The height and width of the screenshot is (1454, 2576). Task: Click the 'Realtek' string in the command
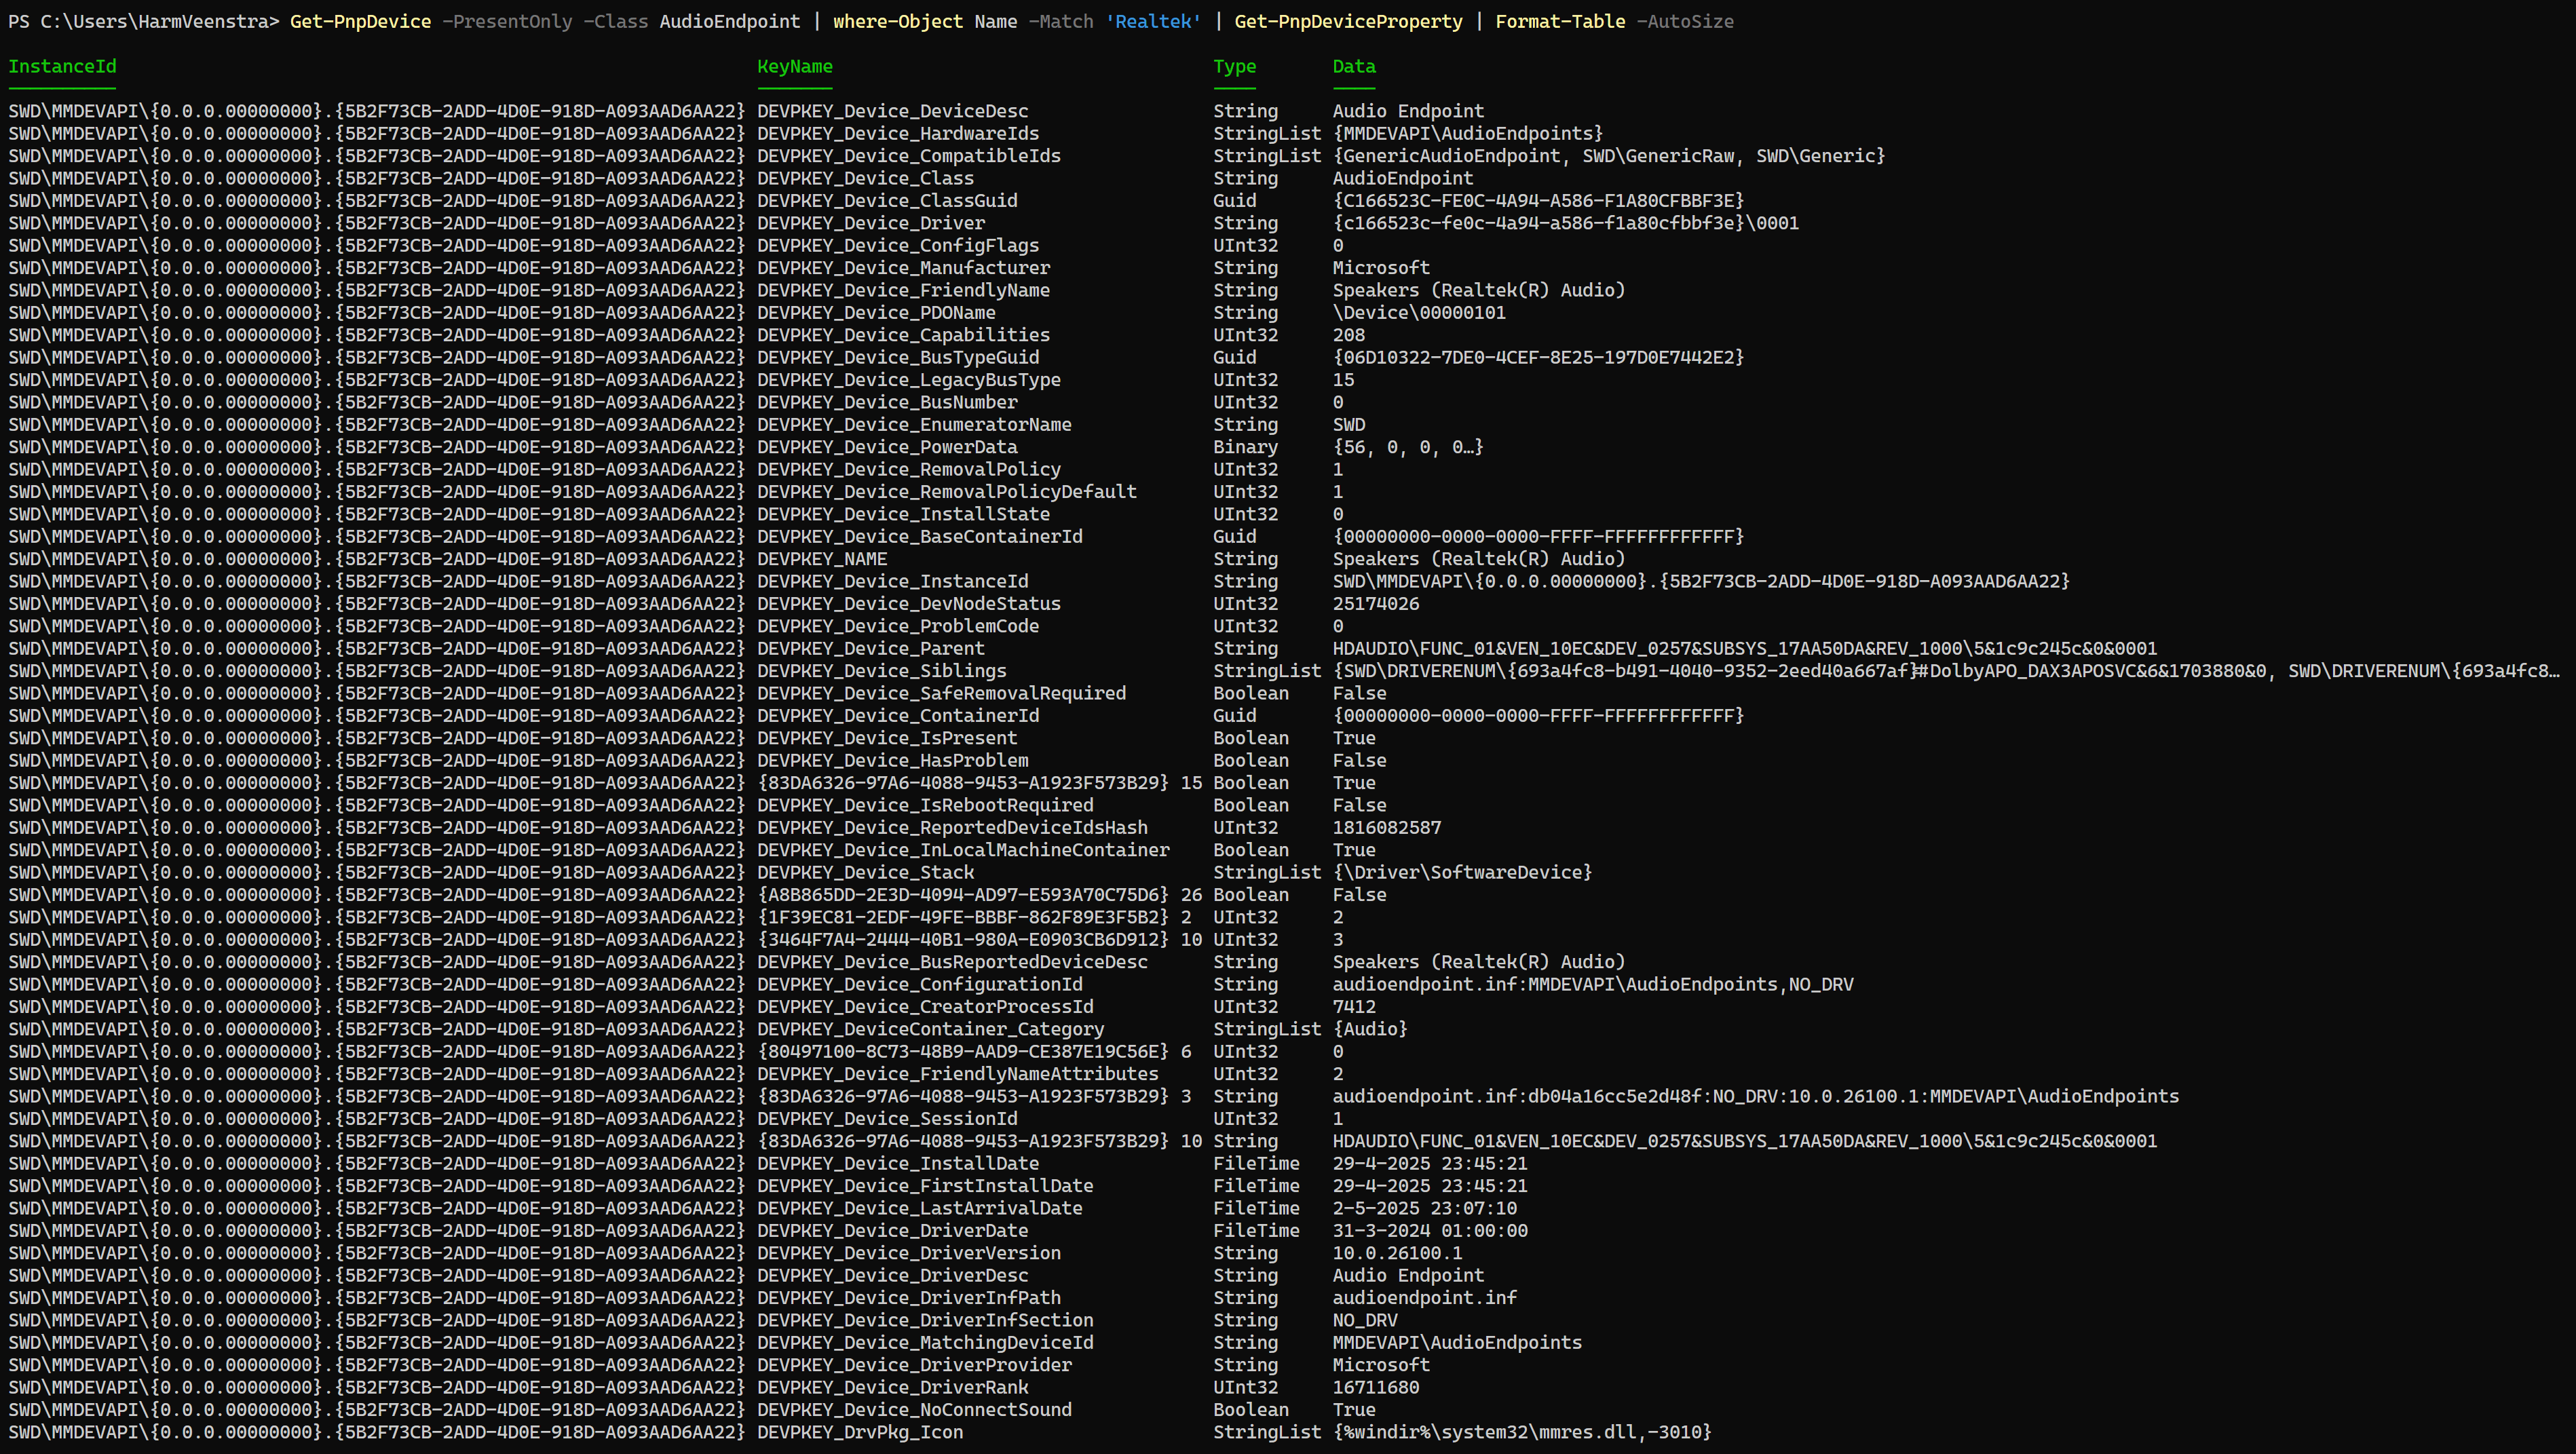1152,21
